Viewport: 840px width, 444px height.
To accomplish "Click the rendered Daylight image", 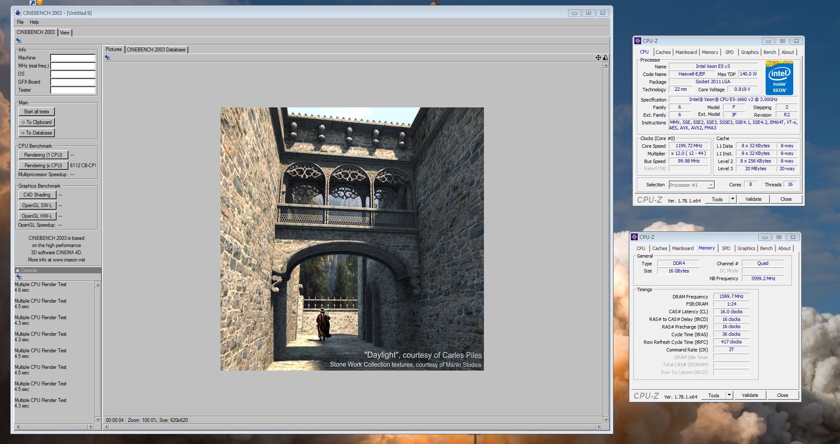I will coord(352,239).
